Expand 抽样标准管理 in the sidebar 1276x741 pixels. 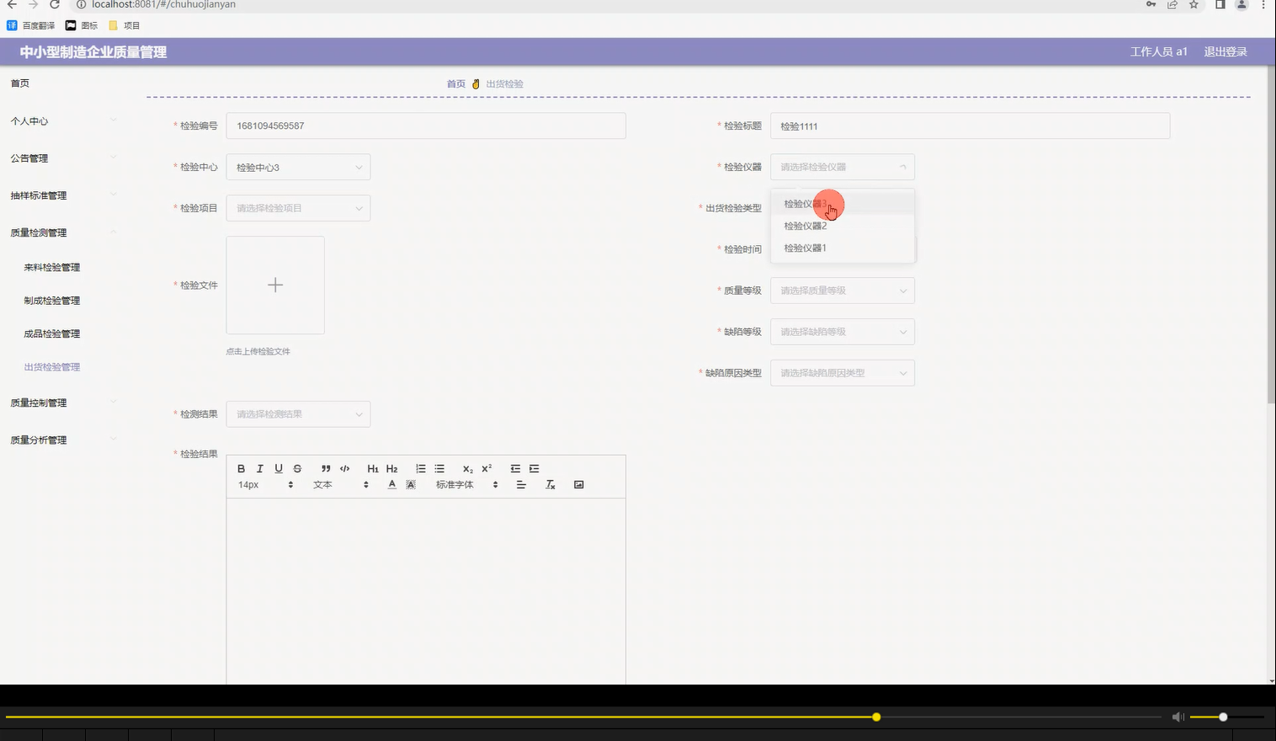[x=63, y=195]
